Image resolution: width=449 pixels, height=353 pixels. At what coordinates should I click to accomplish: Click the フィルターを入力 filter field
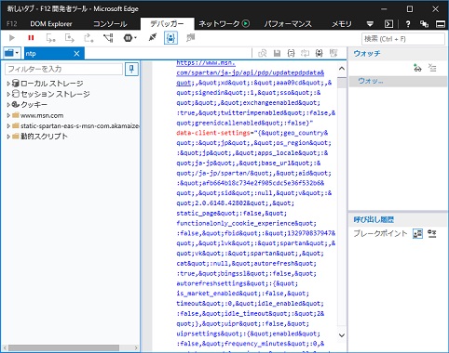click(x=63, y=69)
